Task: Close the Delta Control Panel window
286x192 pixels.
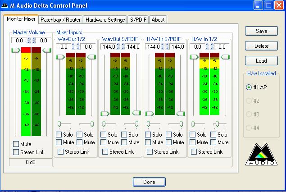Action: tap(279, 5)
